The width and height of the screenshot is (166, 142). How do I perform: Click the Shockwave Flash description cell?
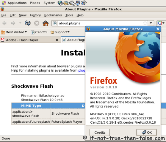(65, 113)
